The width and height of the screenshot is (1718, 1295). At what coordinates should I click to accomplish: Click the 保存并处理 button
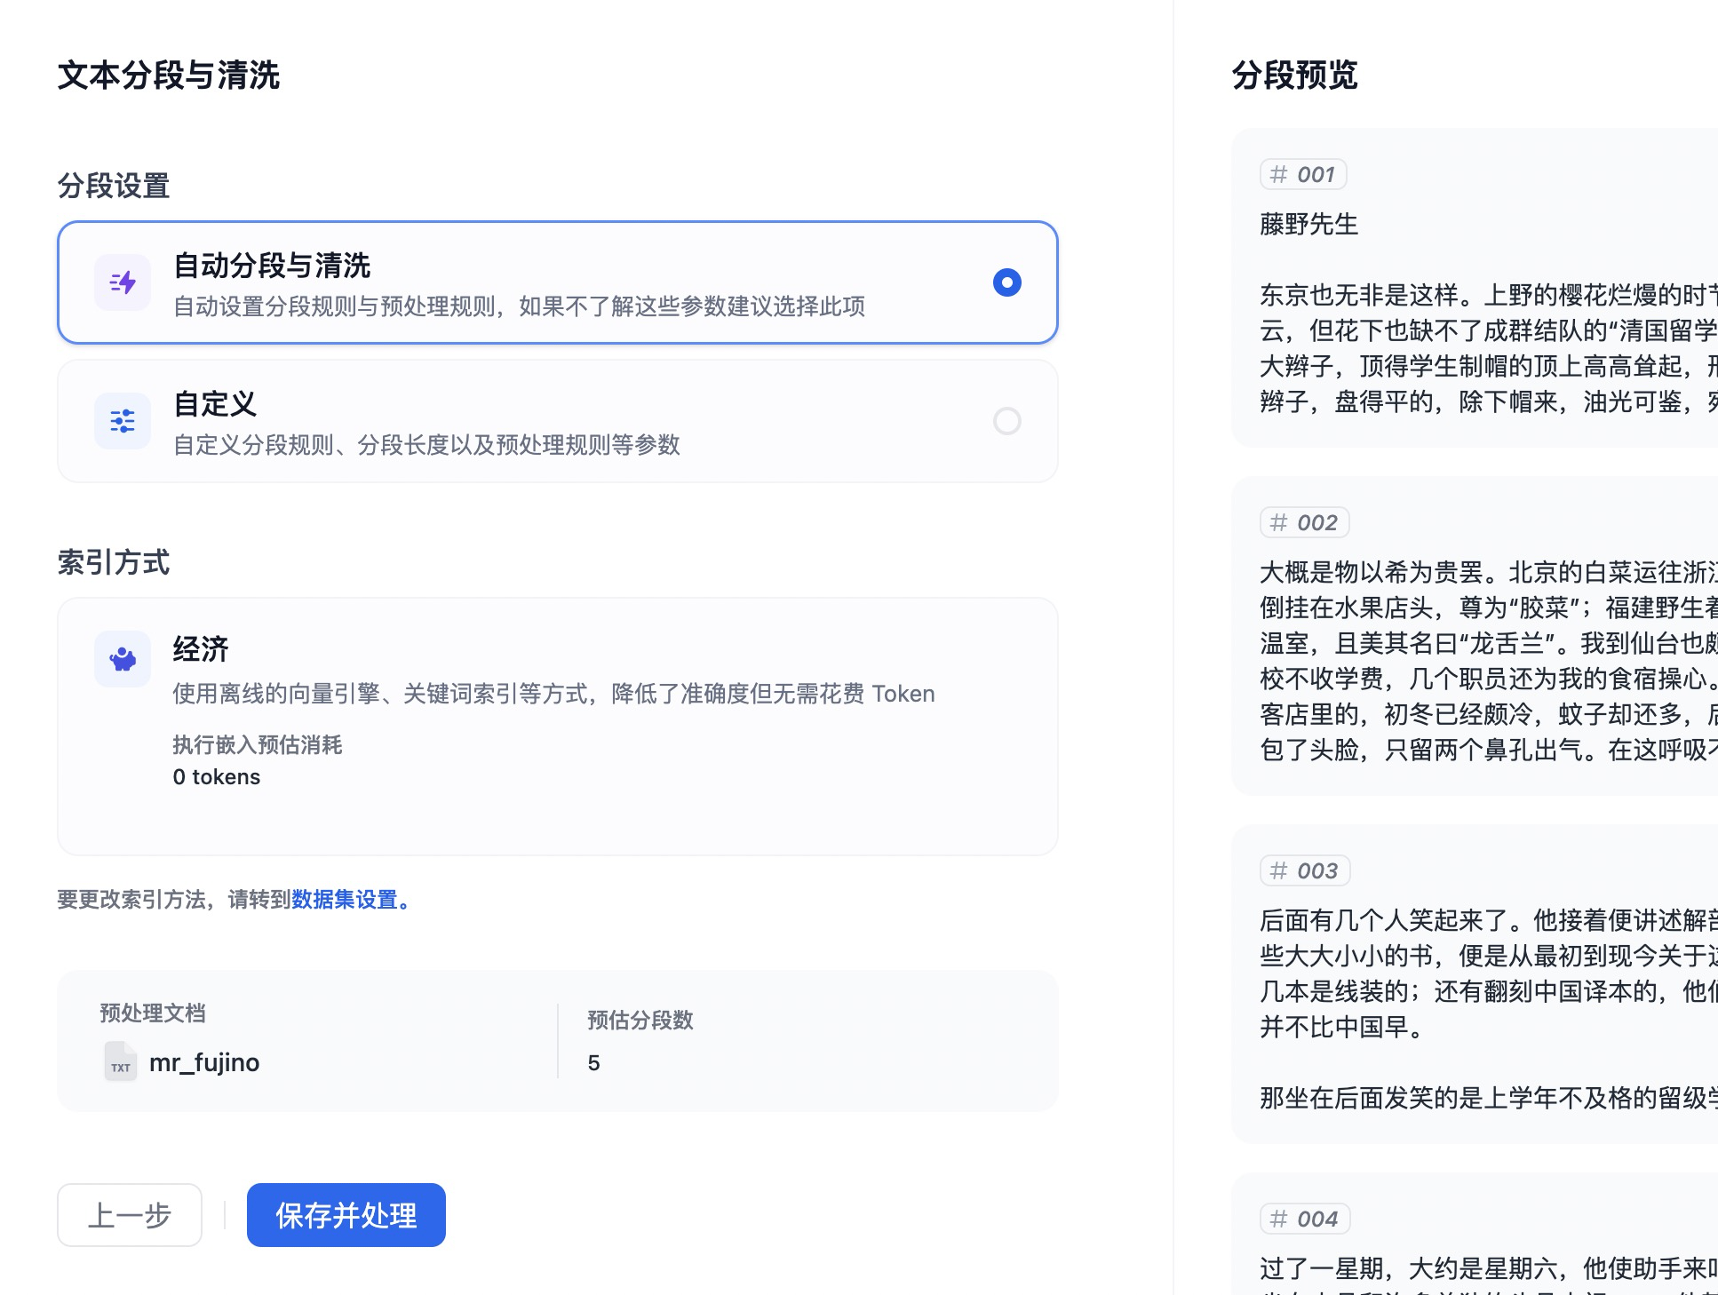tap(346, 1215)
